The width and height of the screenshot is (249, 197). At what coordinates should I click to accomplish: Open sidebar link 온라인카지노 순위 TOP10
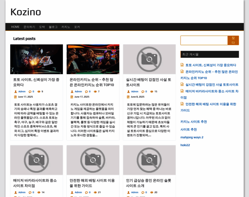pos(209,75)
